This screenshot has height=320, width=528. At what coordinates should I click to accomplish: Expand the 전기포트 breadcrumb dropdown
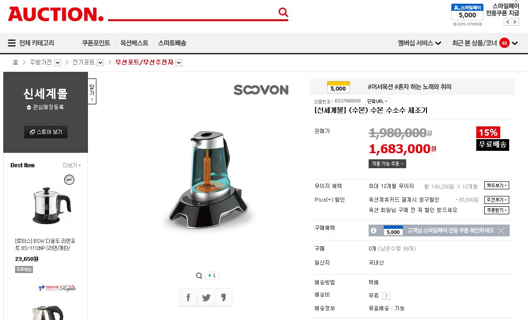pos(100,62)
